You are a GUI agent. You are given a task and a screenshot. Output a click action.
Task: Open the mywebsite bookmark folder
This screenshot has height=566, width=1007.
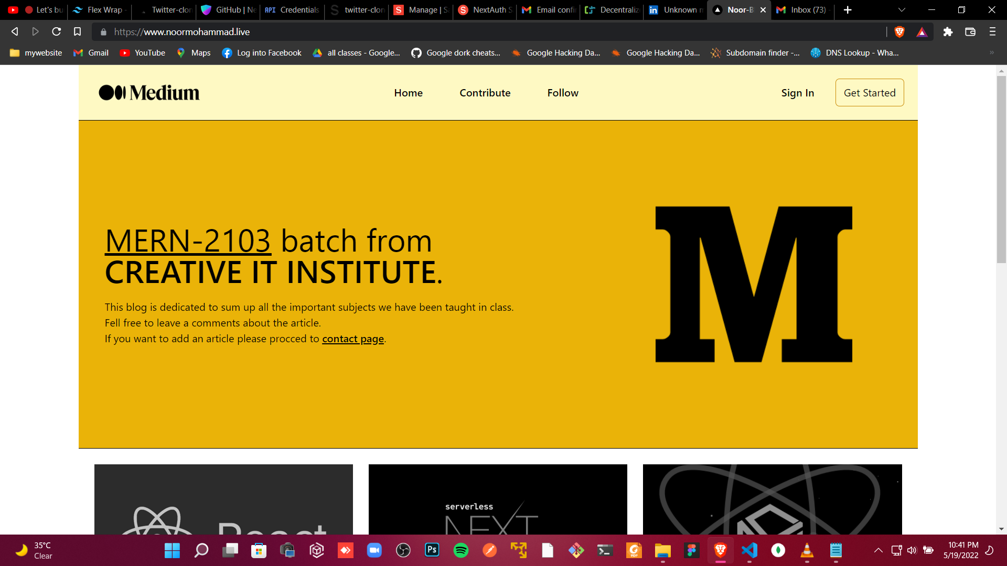tap(36, 53)
